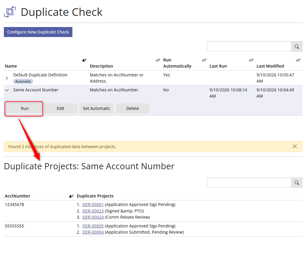306x253 pixels.
Task: Click the Last Modified column header
Action: [270, 66]
